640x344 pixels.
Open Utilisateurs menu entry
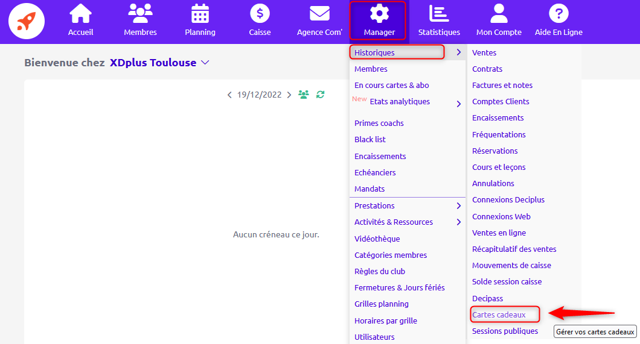[374, 337]
